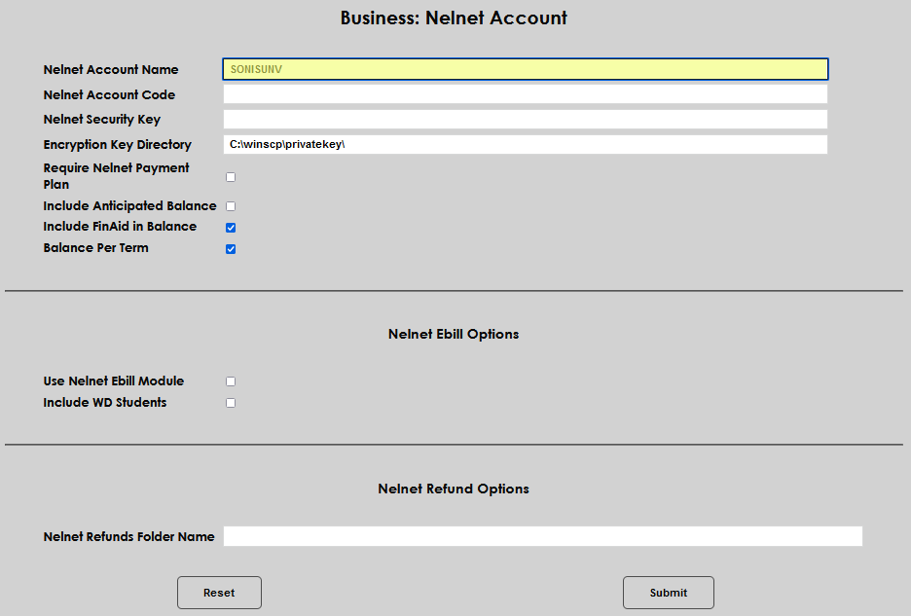Viewport: 911px width, 616px height.
Task: Click inside the Encryption Key Directory field
Action: coord(524,143)
